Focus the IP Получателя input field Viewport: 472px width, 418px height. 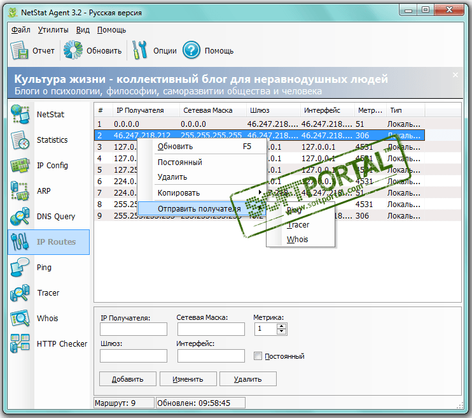click(134, 329)
